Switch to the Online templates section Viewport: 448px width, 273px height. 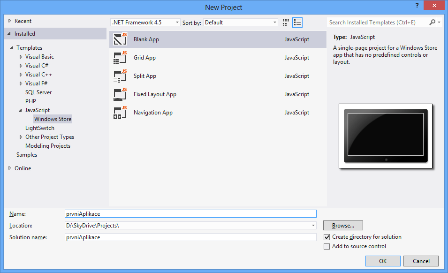tap(22, 168)
